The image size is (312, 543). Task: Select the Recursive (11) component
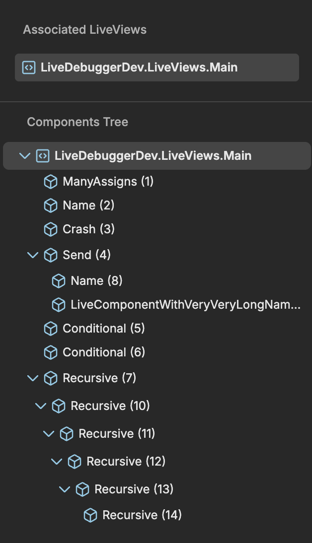click(x=117, y=434)
